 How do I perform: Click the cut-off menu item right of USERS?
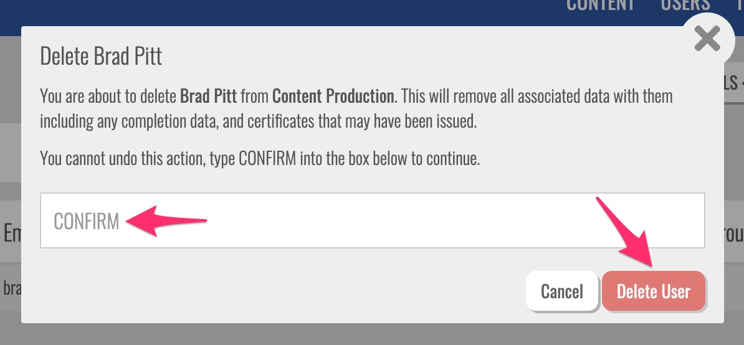740,5
